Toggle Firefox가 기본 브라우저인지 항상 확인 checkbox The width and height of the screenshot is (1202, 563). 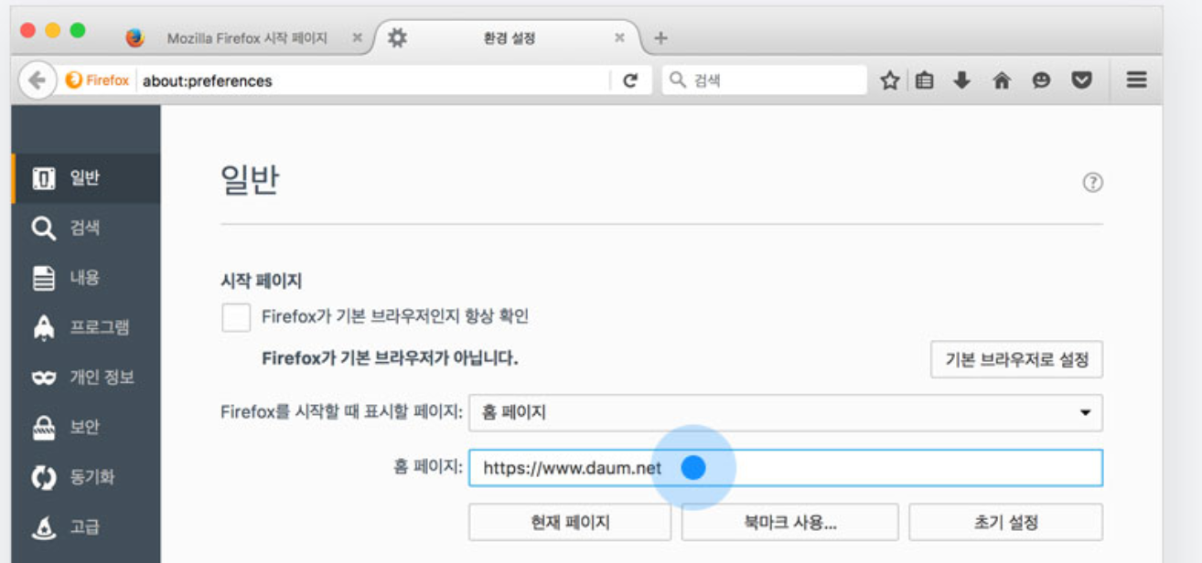click(236, 317)
